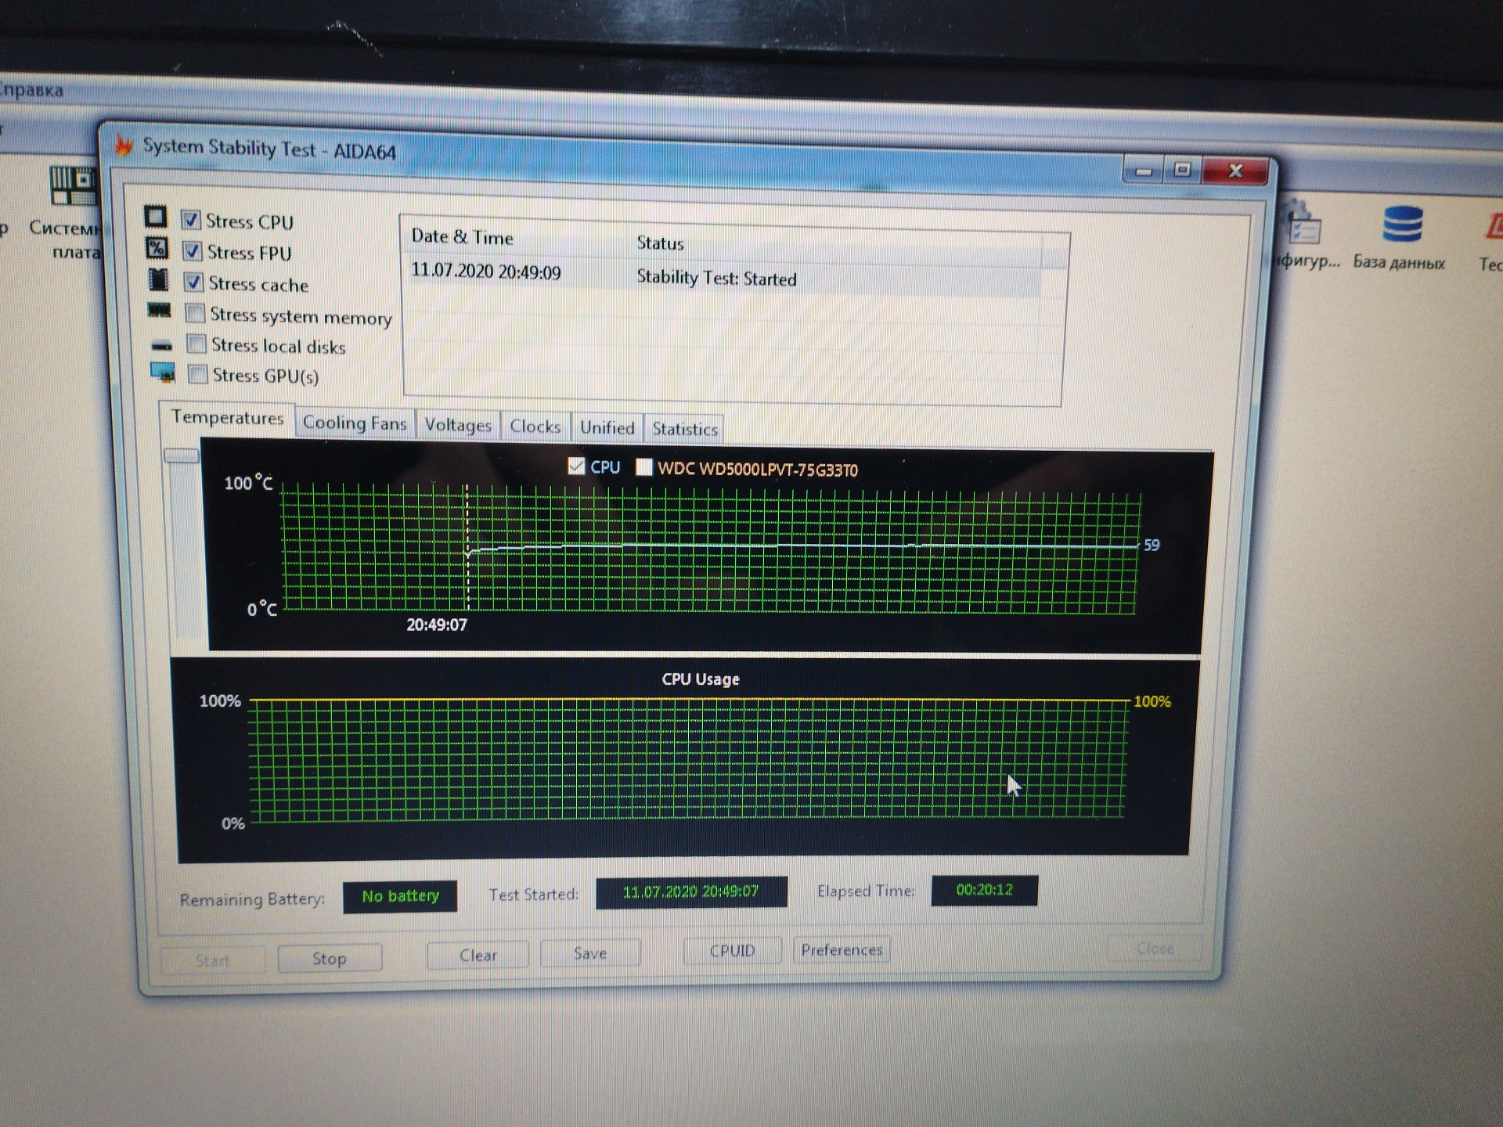
Task: Enable Stress GPU(s) checkbox
Action: click(198, 375)
